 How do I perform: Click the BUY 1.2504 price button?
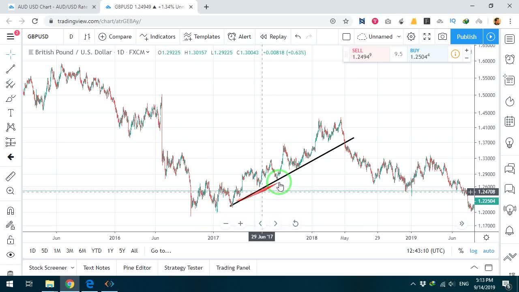click(427, 54)
